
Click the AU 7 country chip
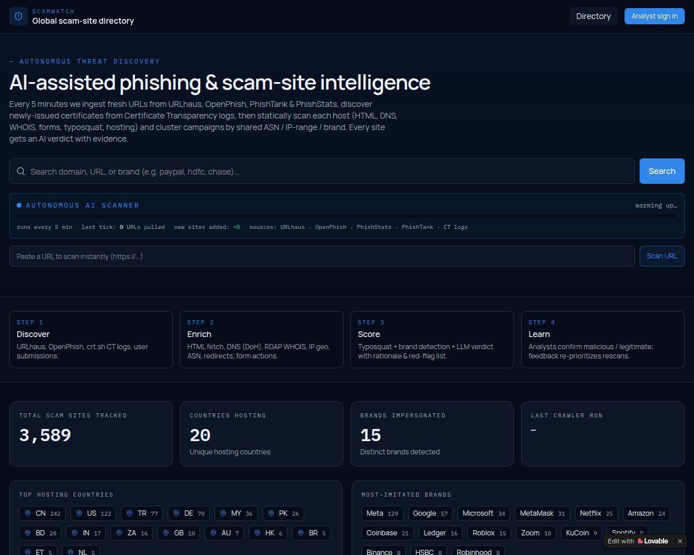224,533
